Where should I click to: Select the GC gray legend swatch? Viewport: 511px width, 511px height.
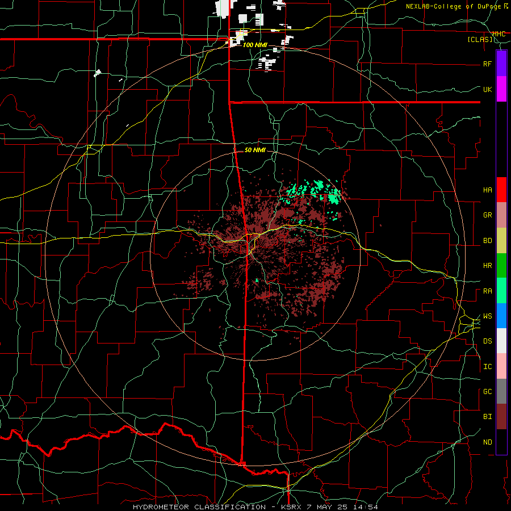click(x=501, y=391)
